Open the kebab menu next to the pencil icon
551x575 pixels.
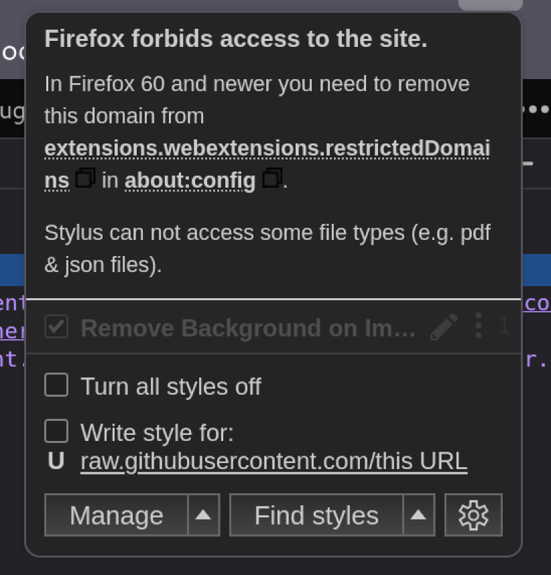(479, 326)
